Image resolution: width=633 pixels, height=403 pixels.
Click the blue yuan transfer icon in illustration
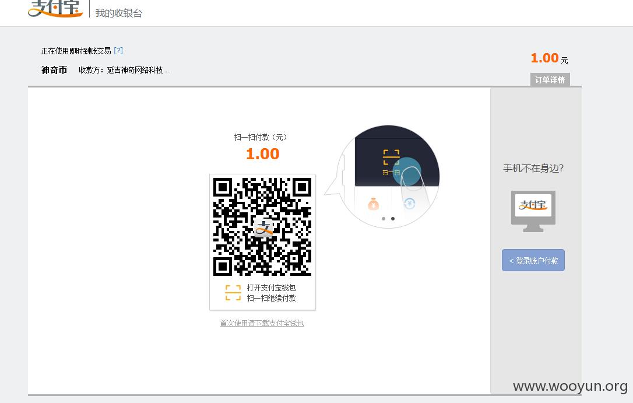point(409,204)
